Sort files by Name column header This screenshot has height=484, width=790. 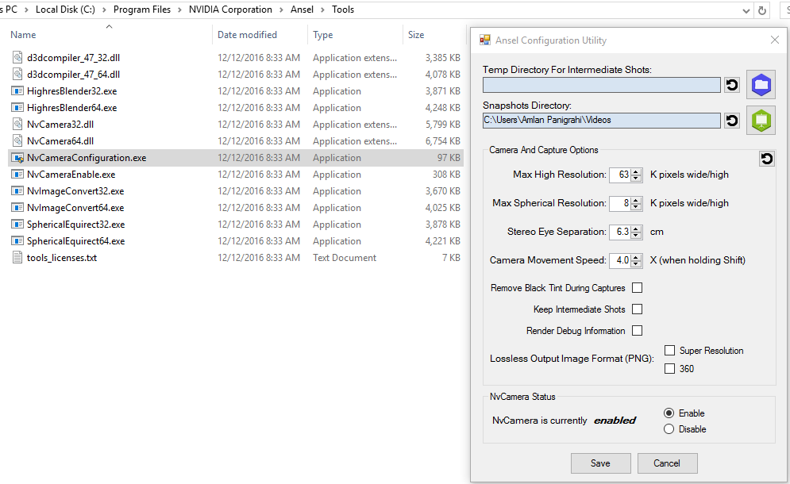[x=23, y=35]
